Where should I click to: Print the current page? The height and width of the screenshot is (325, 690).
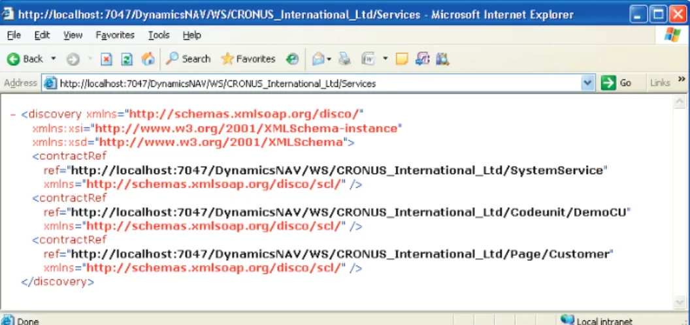(x=345, y=59)
